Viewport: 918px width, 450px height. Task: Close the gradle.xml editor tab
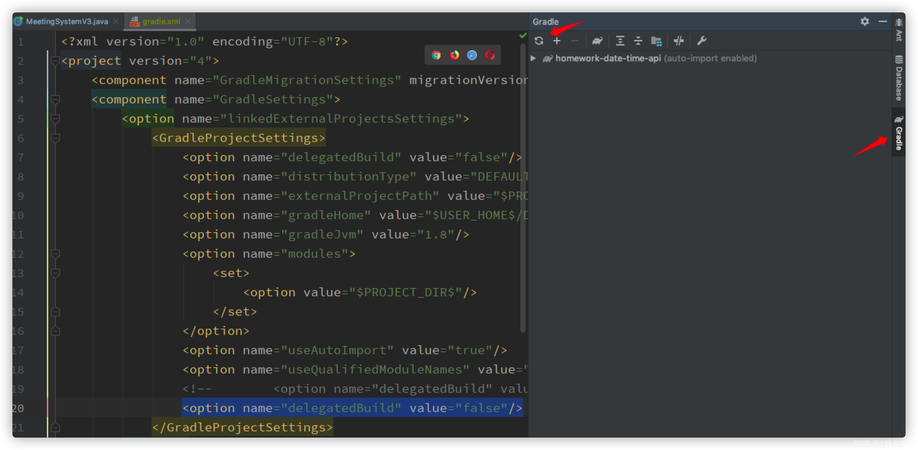[x=188, y=22]
